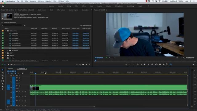Sort the project list by the Name column
This screenshot has height=111, width=197.
click(x=6, y=29)
